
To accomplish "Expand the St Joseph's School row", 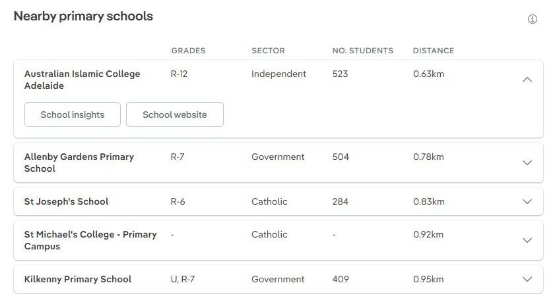I will click(527, 201).
